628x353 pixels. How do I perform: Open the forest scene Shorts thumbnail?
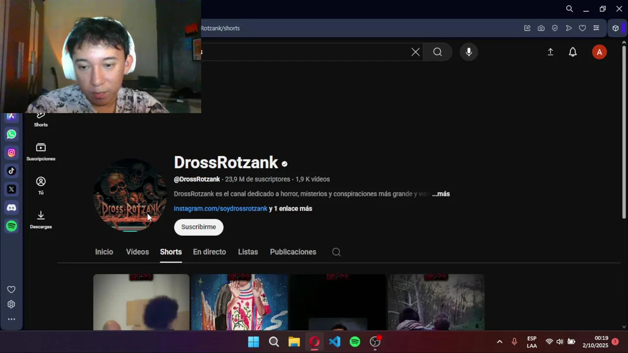436,302
